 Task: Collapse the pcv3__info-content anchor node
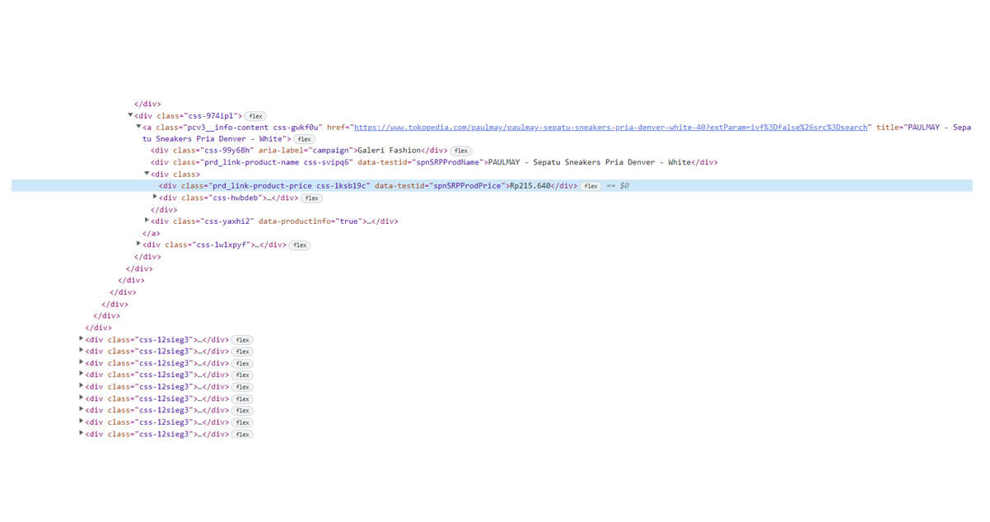point(138,128)
